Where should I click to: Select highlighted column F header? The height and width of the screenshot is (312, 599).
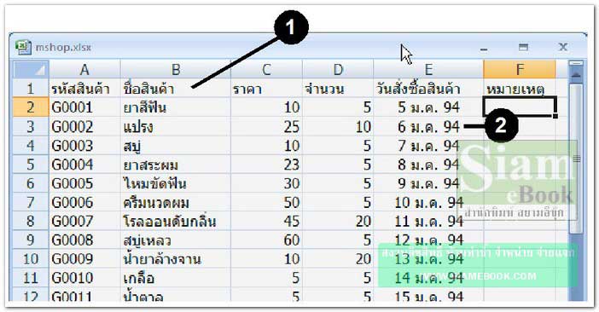click(x=520, y=69)
